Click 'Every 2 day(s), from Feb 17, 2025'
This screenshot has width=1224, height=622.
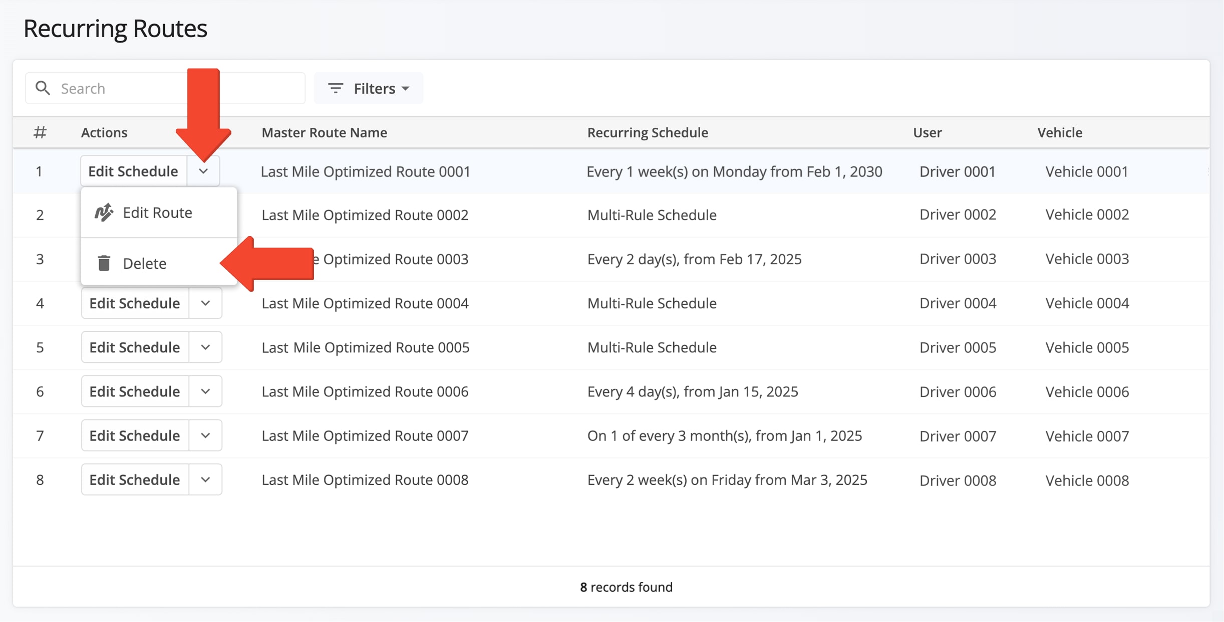pyautogui.click(x=694, y=259)
